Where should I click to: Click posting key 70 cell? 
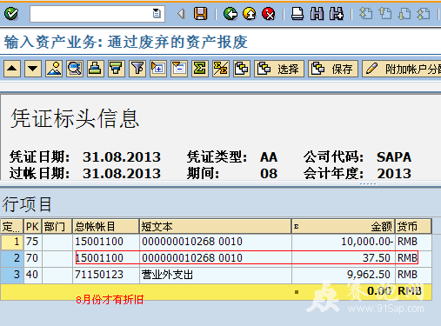[x=32, y=258]
